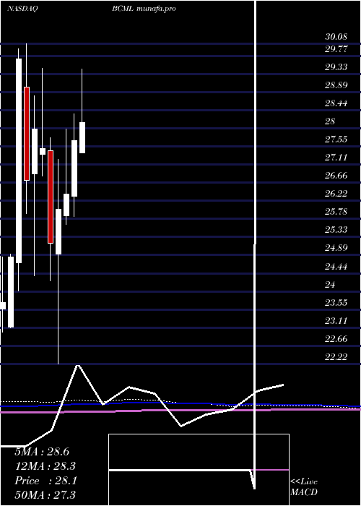
Task: Select the 26.22 price level label
Action: [336, 194]
